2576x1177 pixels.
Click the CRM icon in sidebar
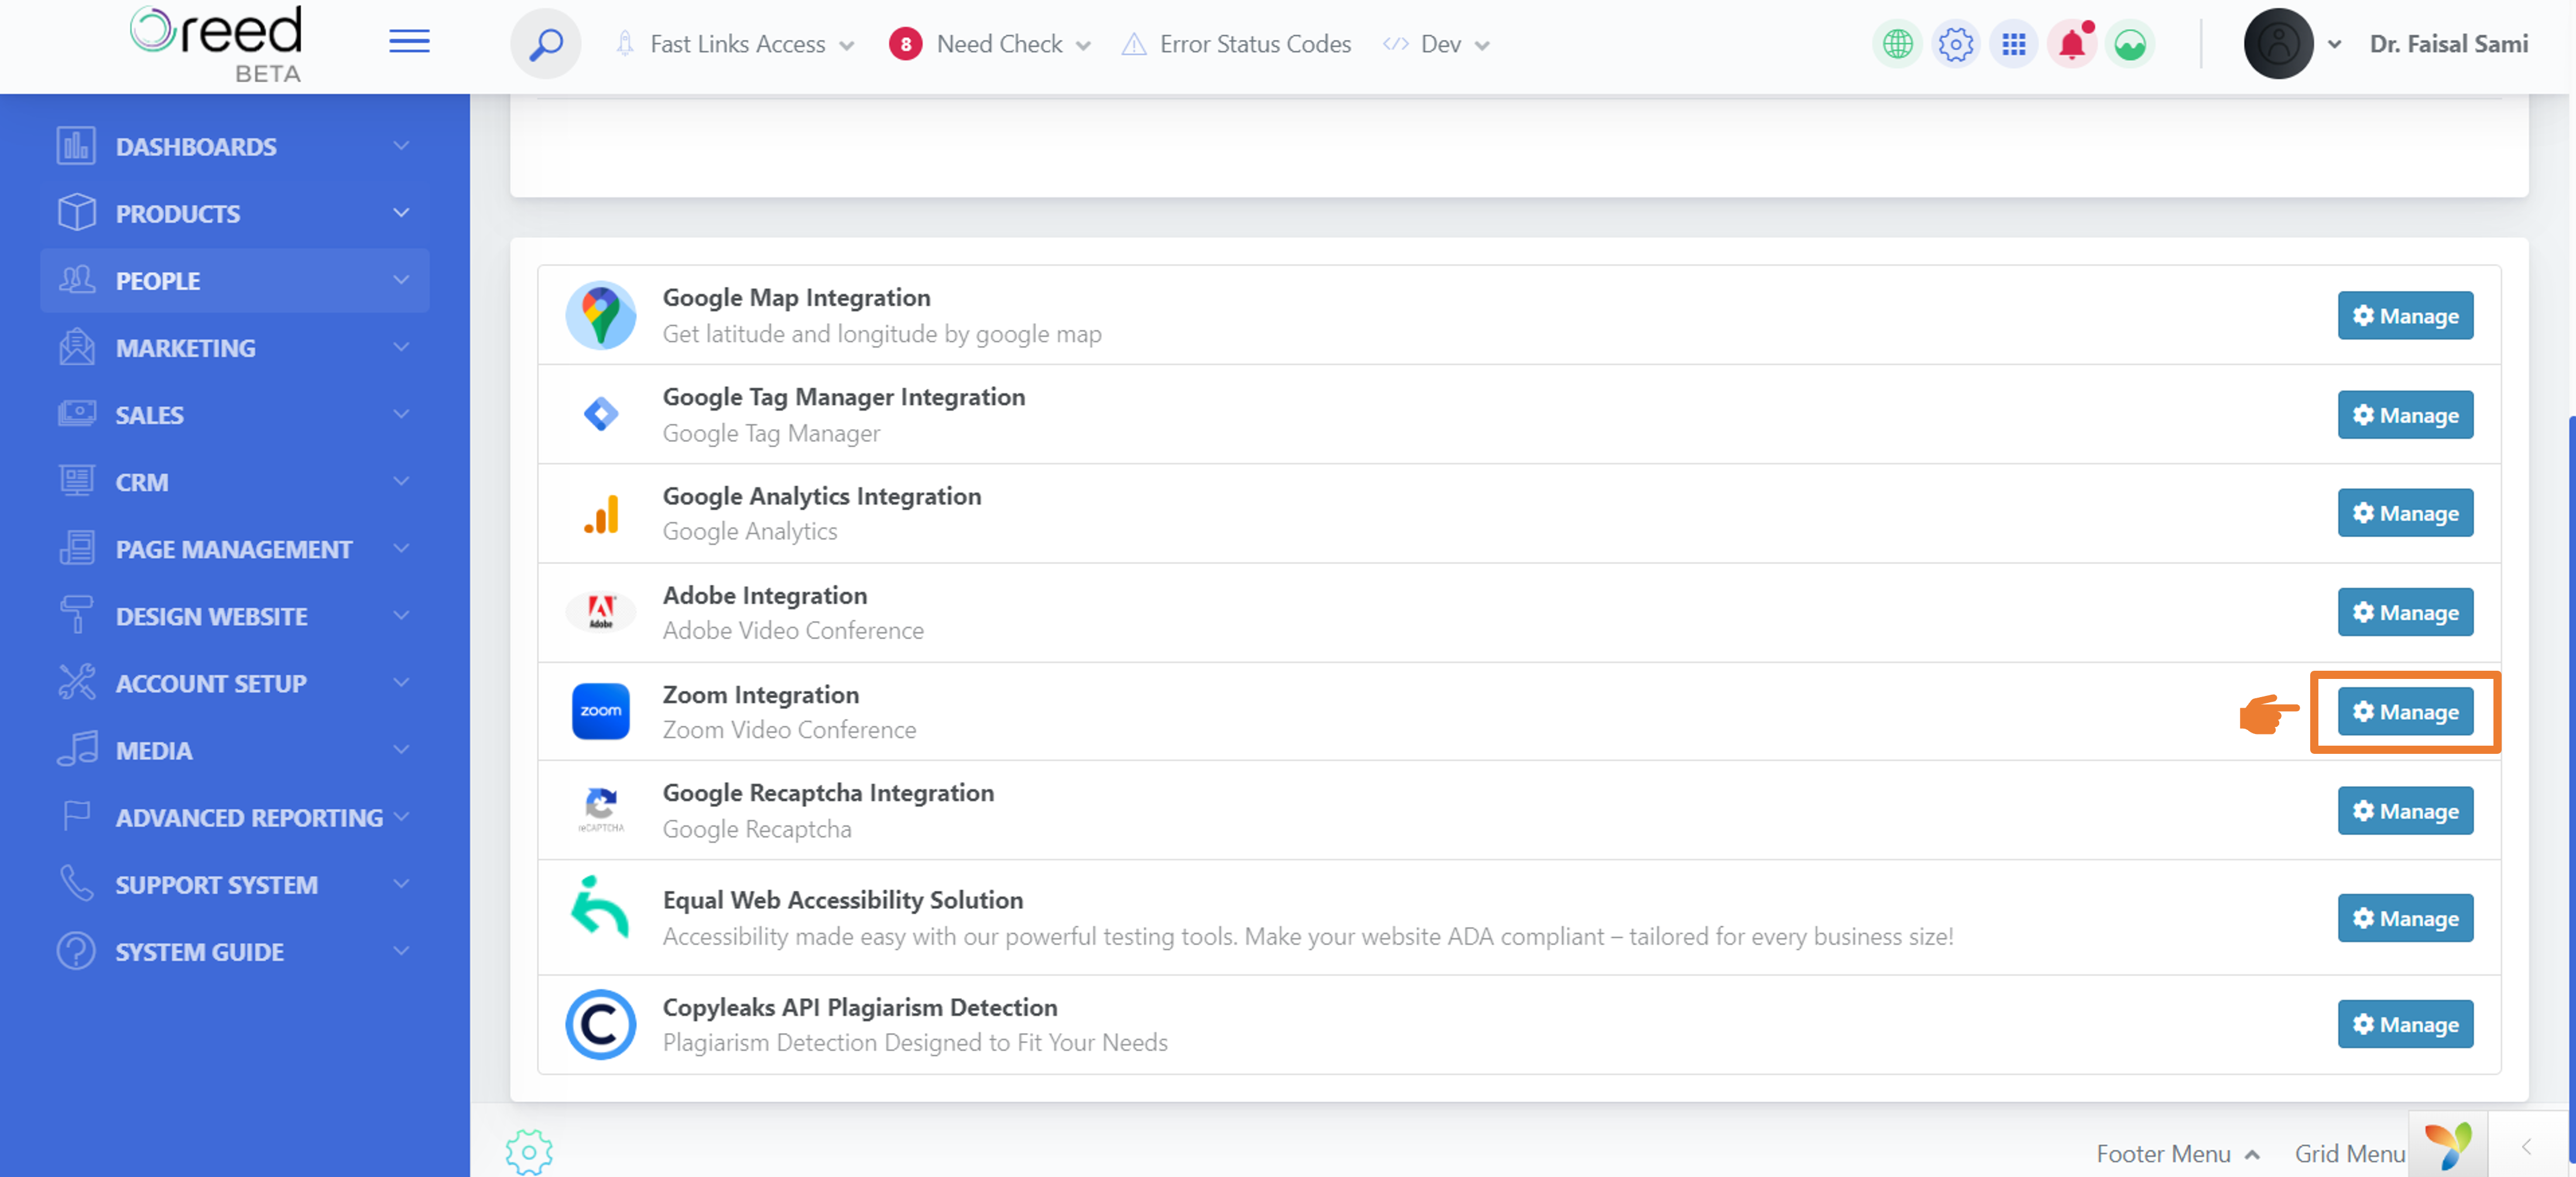pos(76,481)
